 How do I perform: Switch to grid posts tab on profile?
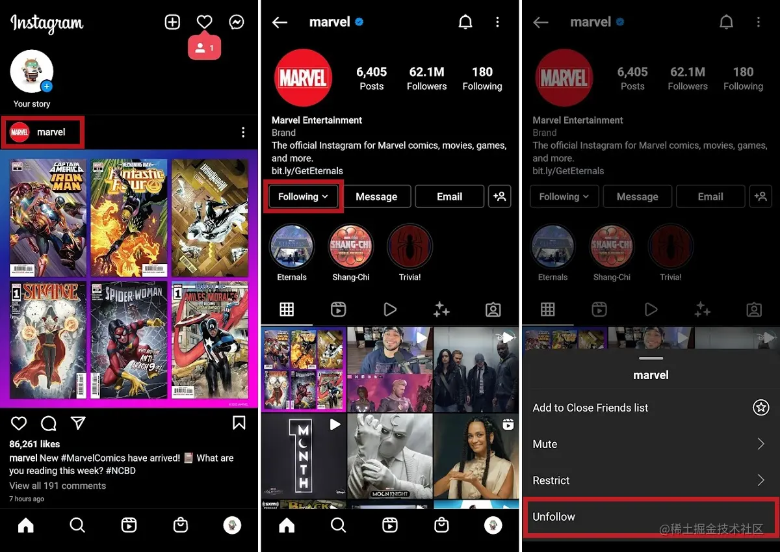pos(287,309)
